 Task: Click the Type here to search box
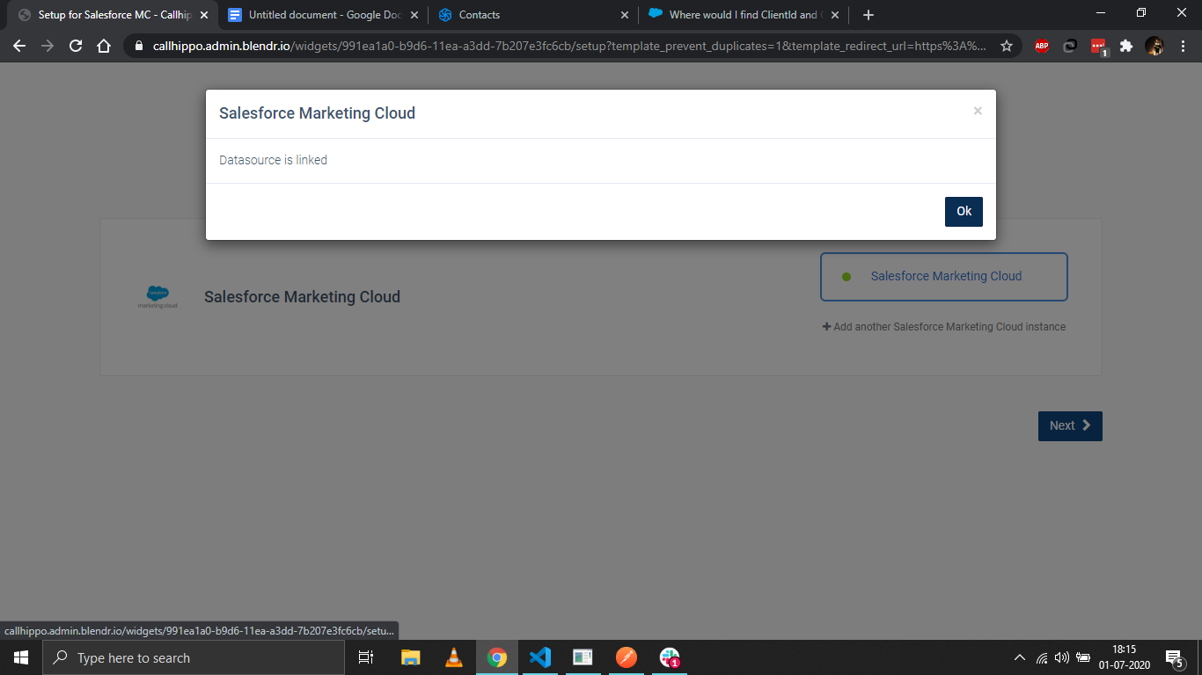coord(194,657)
